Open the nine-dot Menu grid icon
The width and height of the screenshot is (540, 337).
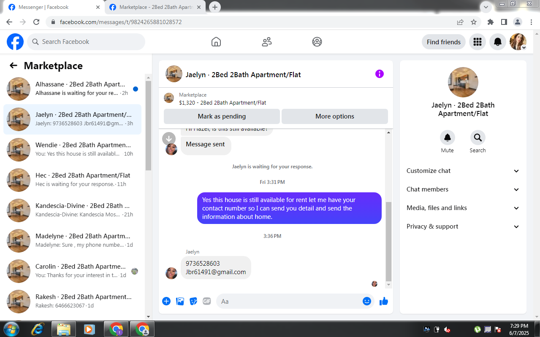478,42
